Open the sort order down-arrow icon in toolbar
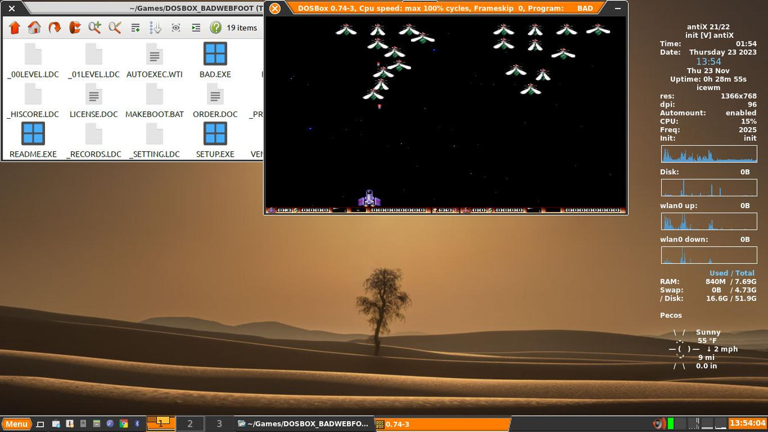This screenshot has width=768, height=432. coord(155,28)
